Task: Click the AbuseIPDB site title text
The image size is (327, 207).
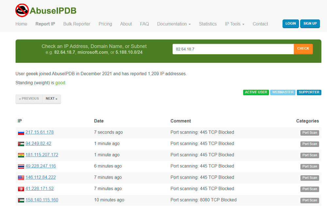Action: coord(53,11)
